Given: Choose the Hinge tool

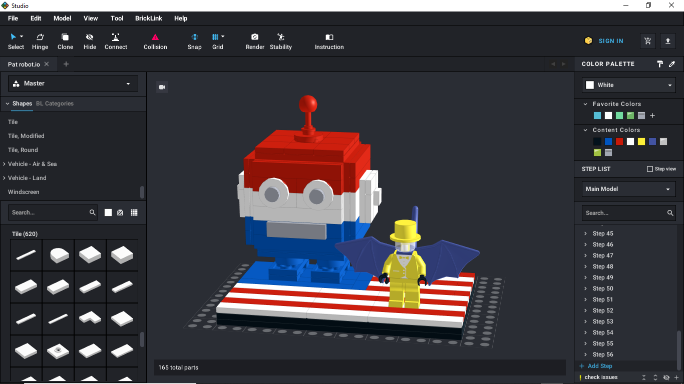Looking at the screenshot, I should click(40, 41).
